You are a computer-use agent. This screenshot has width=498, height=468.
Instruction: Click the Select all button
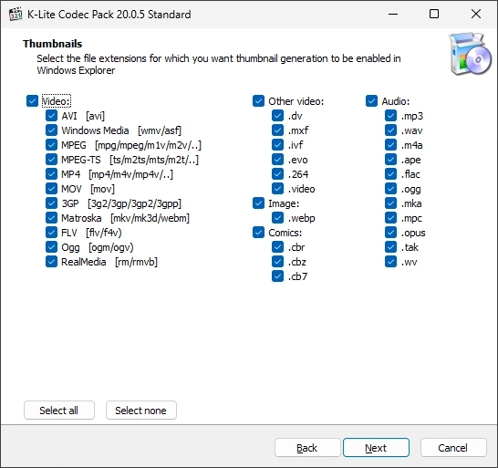pyautogui.click(x=59, y=411)
